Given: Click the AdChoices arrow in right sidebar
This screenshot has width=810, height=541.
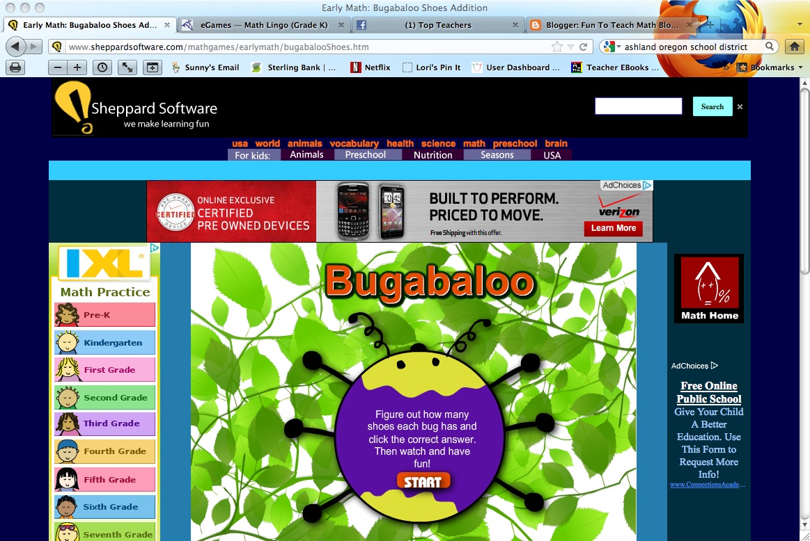Looking at the screenshot, I should 715,366.
